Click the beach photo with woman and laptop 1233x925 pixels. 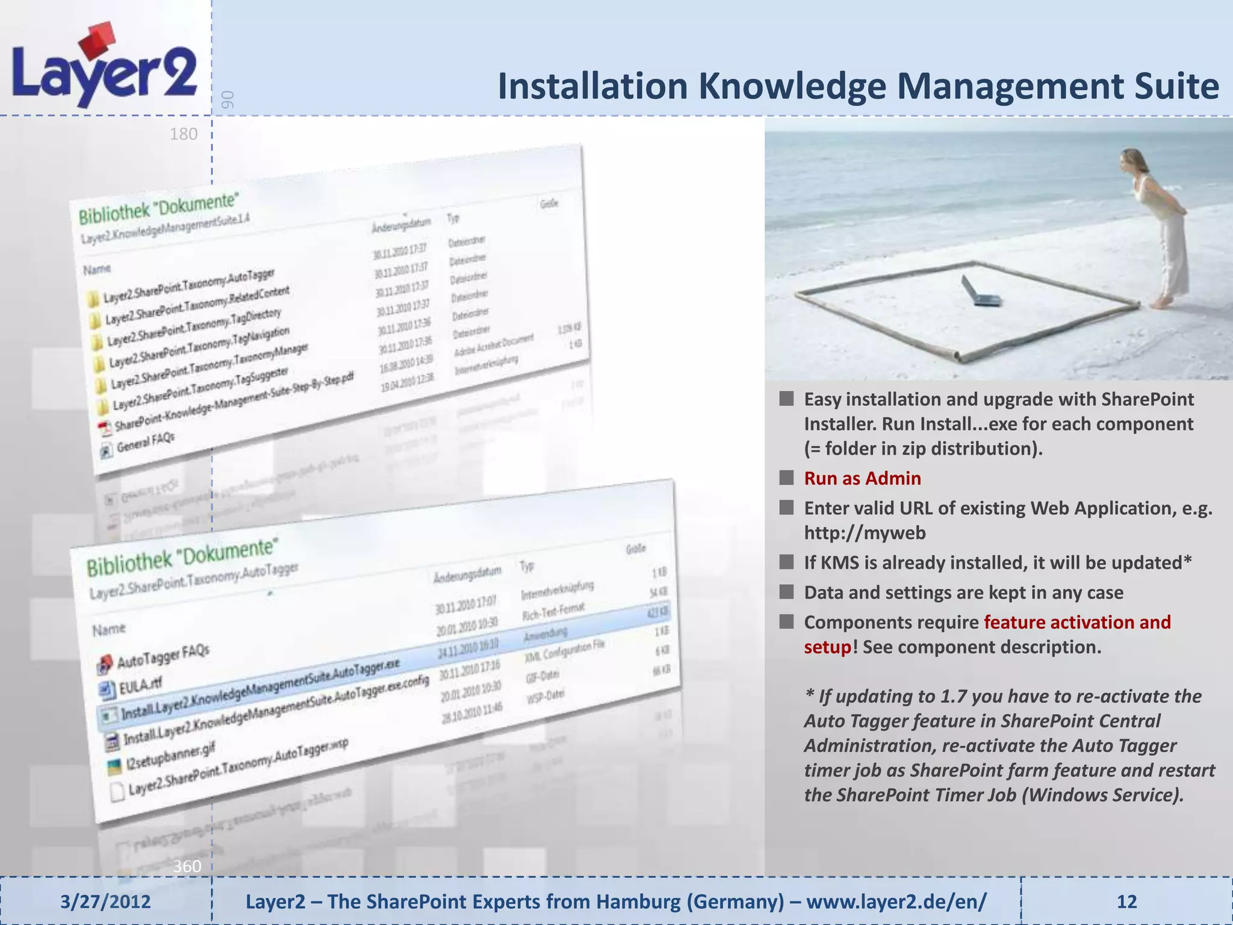click(999, 248)
